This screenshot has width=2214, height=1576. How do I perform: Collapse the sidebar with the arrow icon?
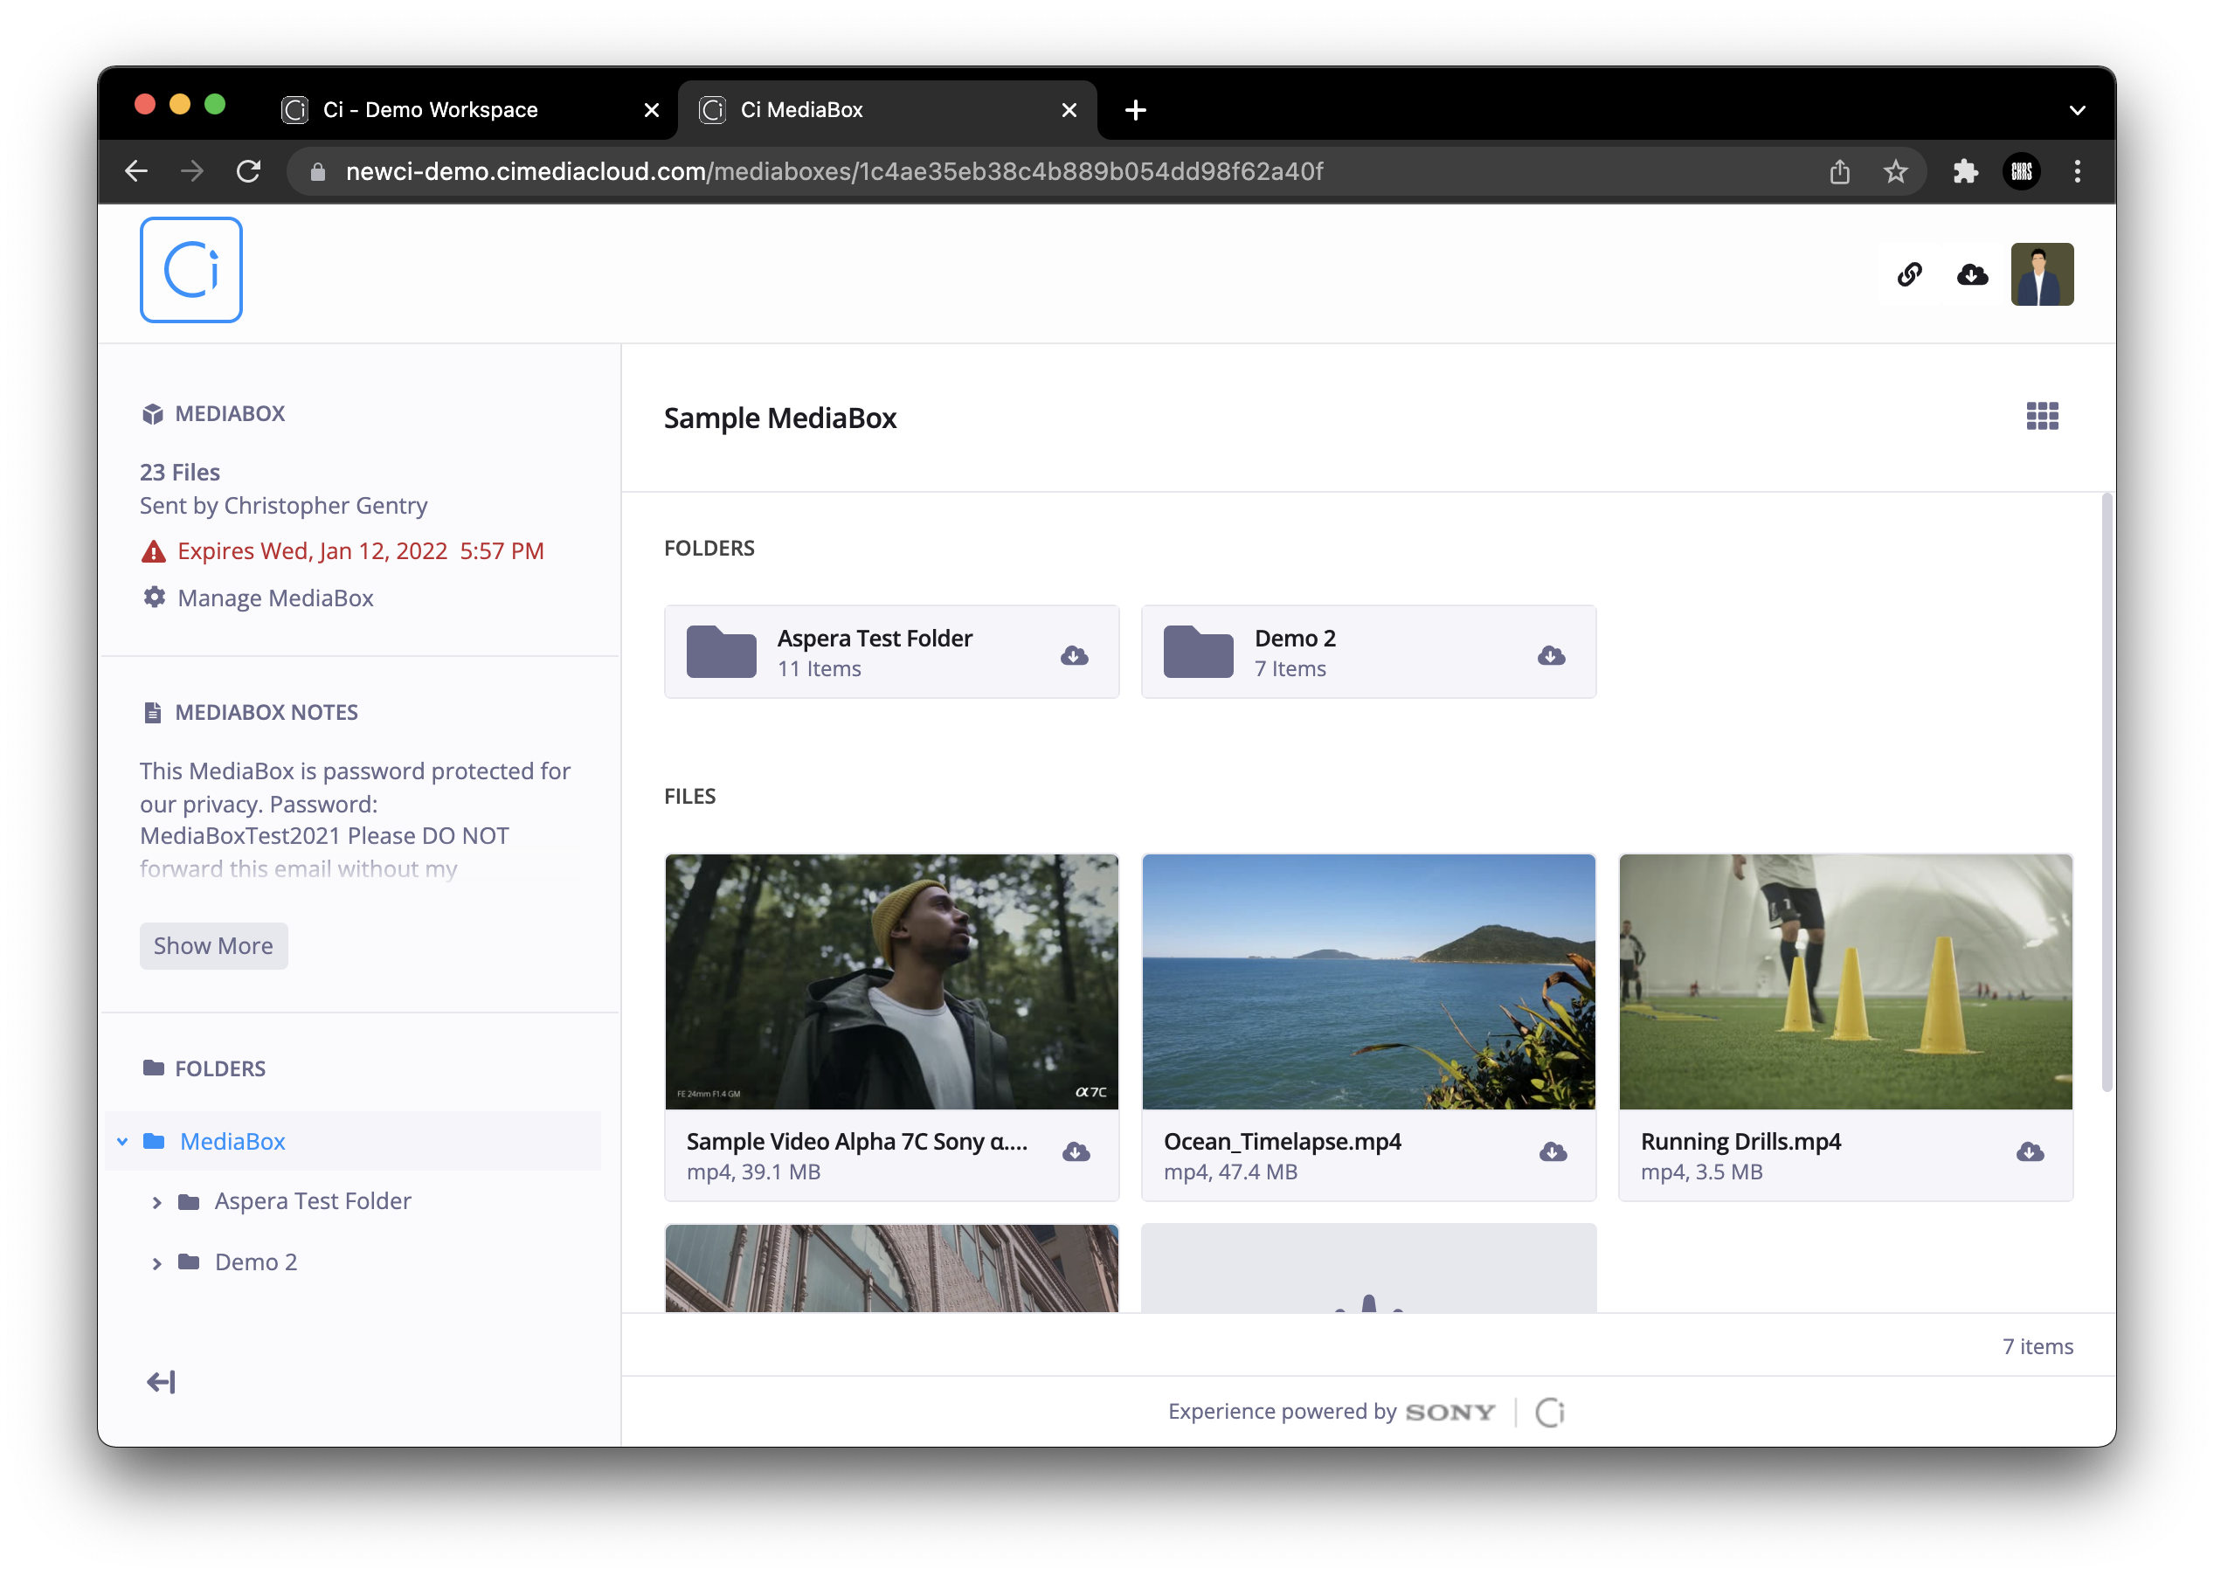[x=161, y=1383]
